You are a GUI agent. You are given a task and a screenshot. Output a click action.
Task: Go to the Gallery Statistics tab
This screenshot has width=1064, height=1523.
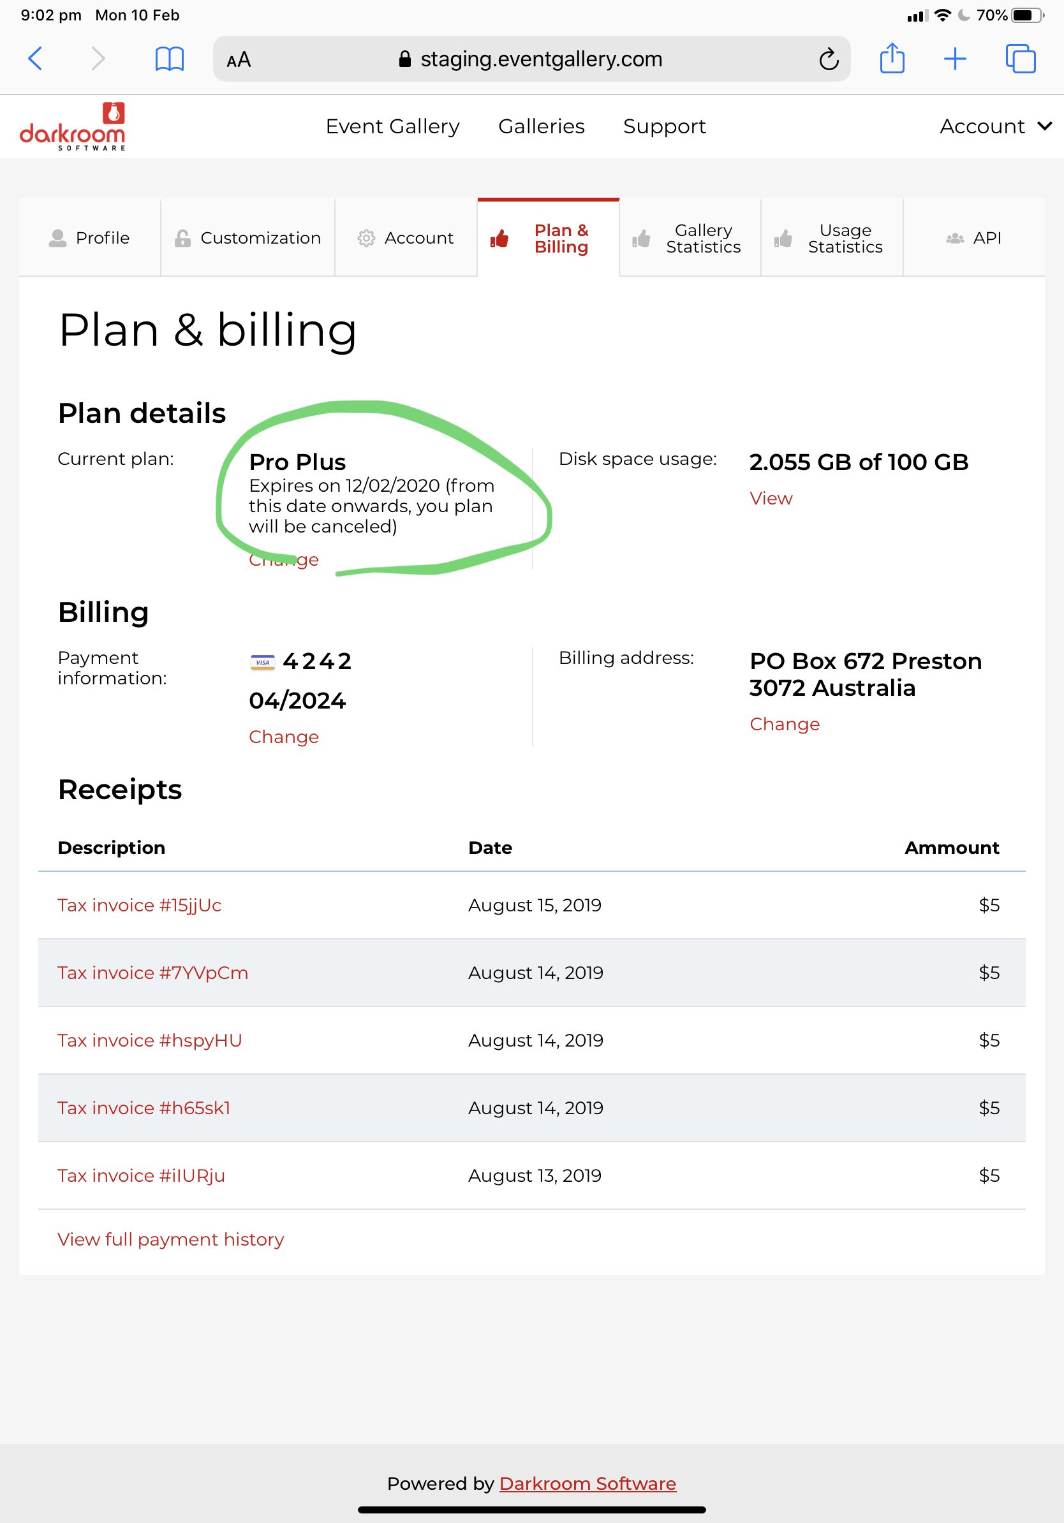click(690, 237)
